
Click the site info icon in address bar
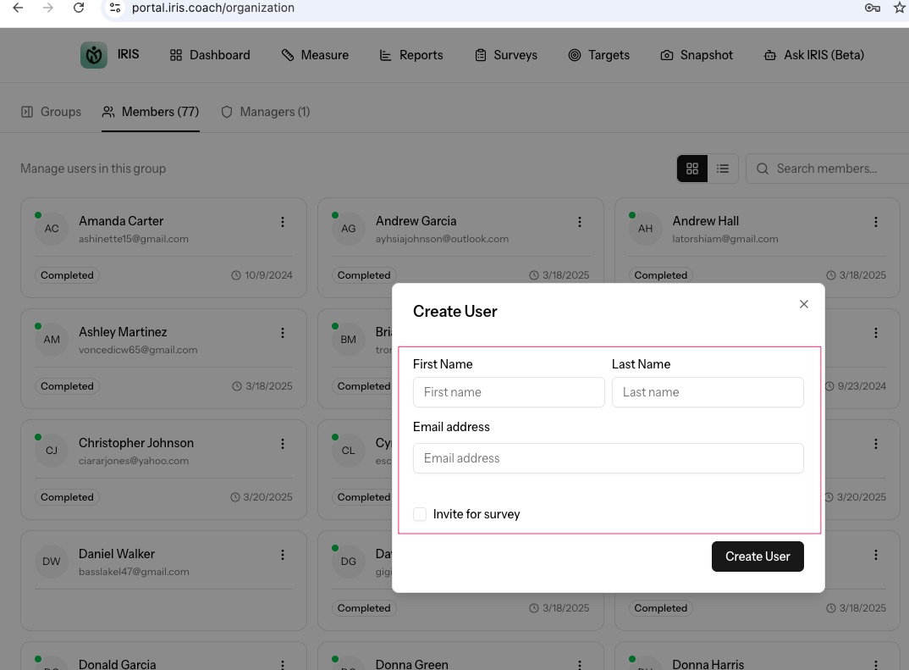coord(115,8)
